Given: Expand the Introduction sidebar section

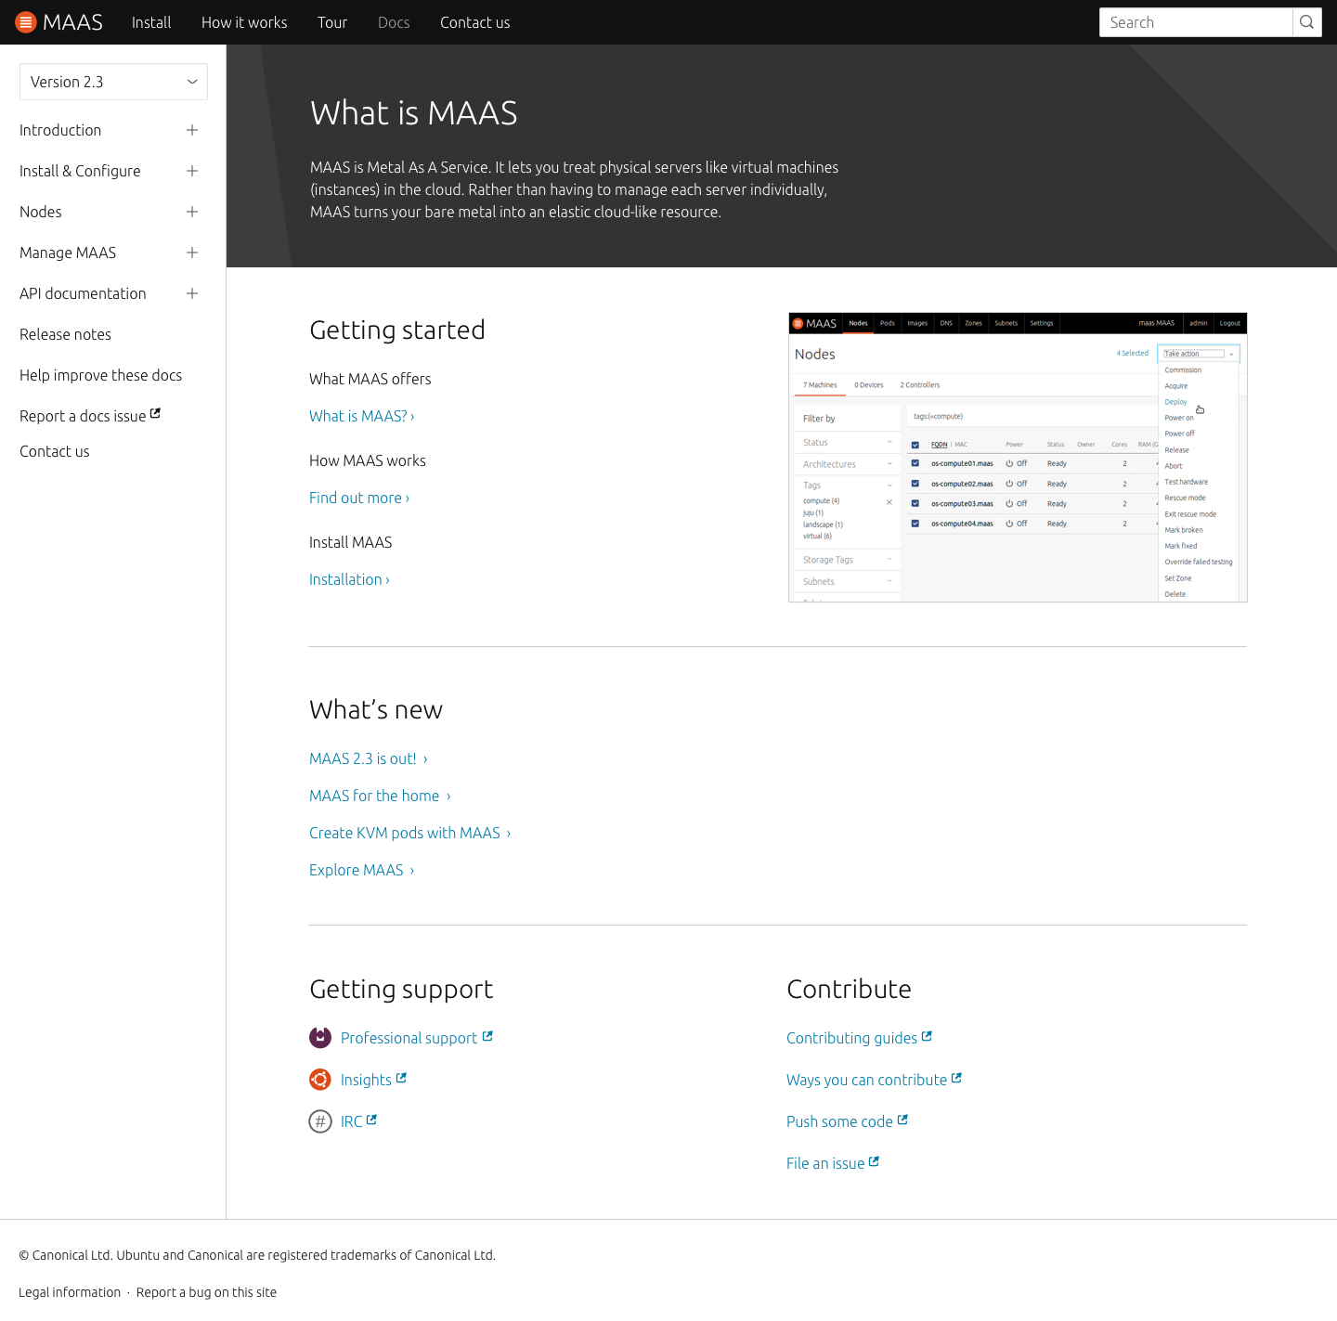Looking at the screenshot, I should (192, 130).
